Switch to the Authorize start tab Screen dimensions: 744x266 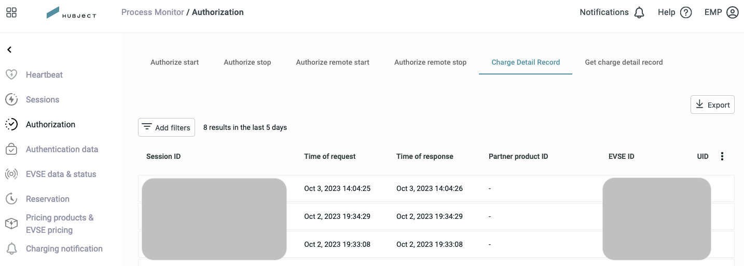[174, 62]
